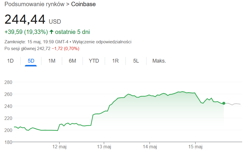This screenshot has height=153, width=248.
Task: Switch to the 1D time range
Action: pos(11,61)
